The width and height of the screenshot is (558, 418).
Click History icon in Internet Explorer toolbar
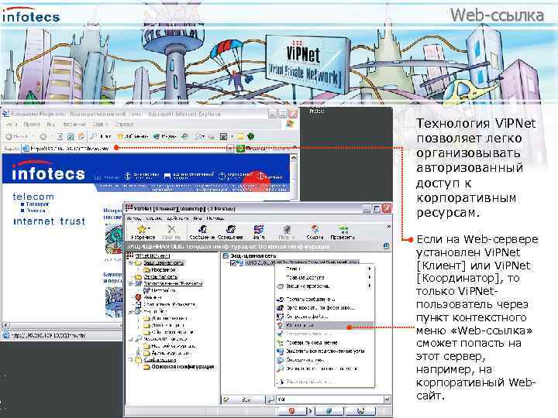[x=184, y=136]
